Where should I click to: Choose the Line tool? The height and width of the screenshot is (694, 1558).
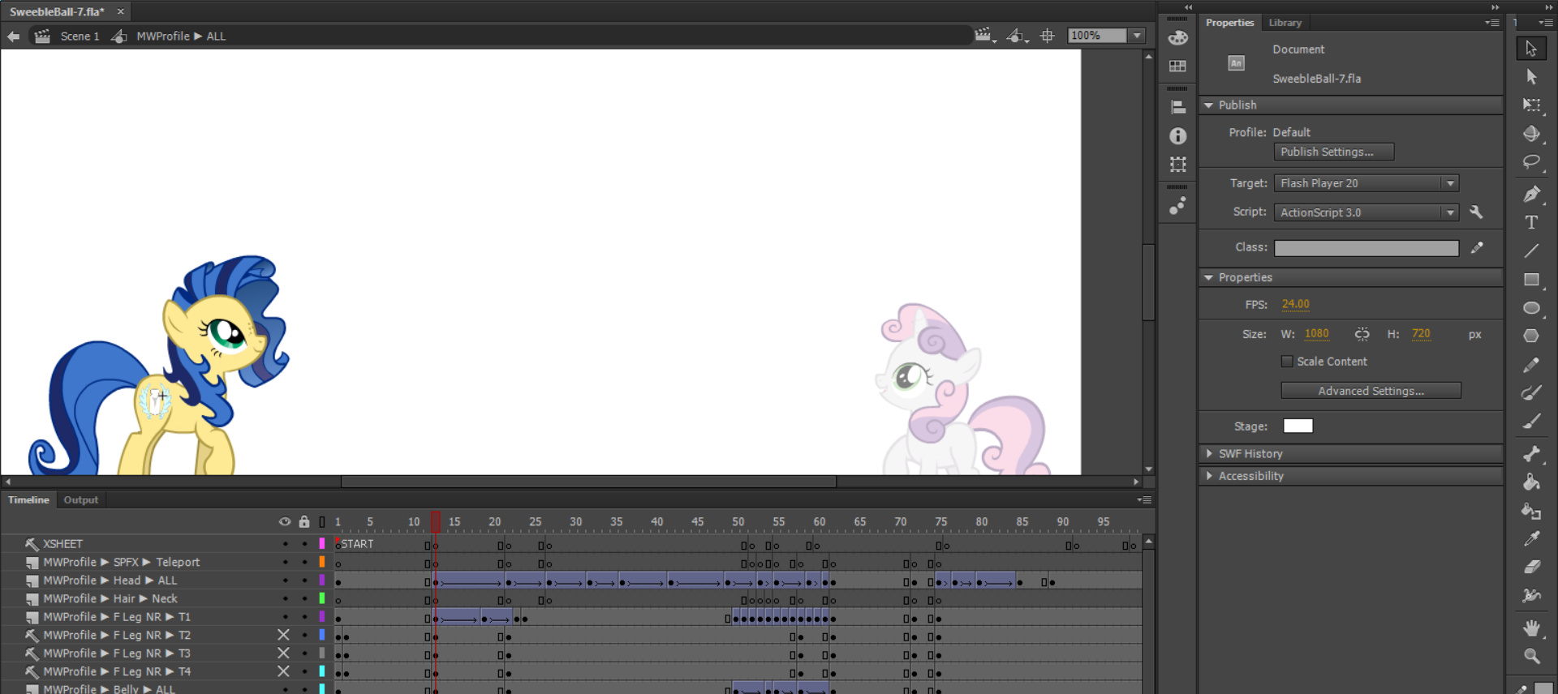[x=1531, y=251]
